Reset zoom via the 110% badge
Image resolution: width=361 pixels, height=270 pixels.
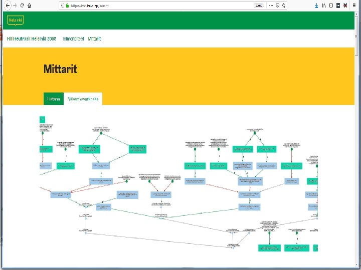tap(259, 5)
